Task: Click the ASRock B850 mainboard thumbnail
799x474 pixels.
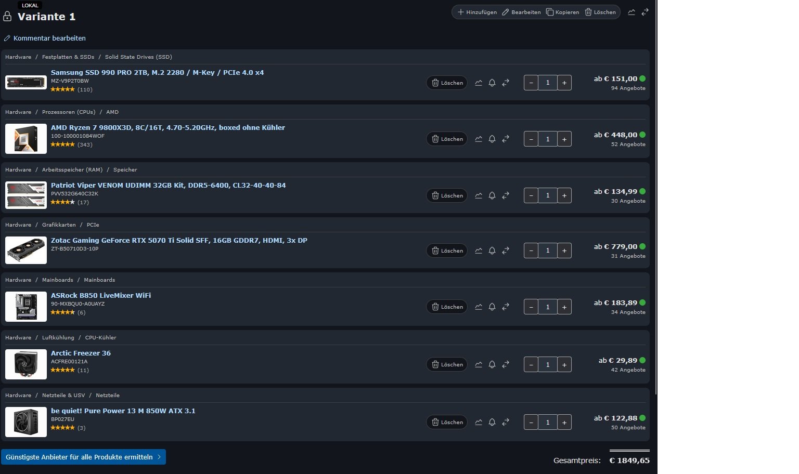Action: (26, 306)
